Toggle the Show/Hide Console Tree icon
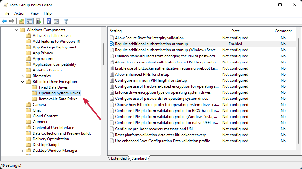The image size is (302, 169). [x=29, y=21]
